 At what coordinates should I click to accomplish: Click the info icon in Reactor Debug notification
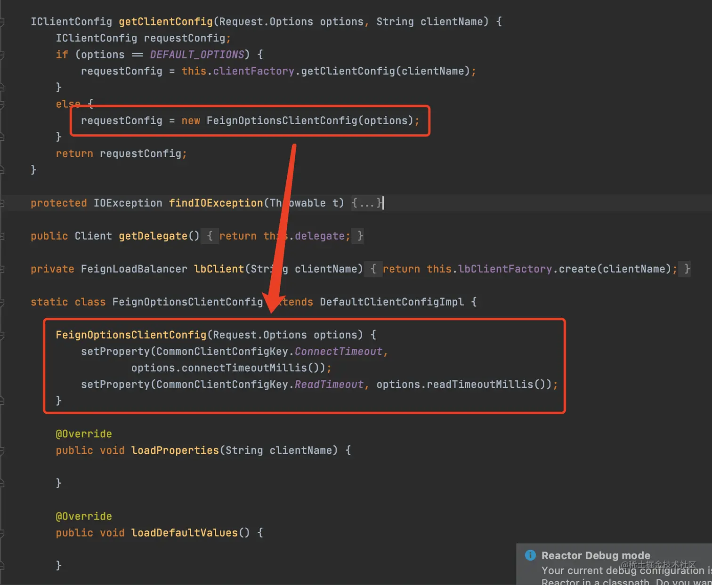pos(530,555)
